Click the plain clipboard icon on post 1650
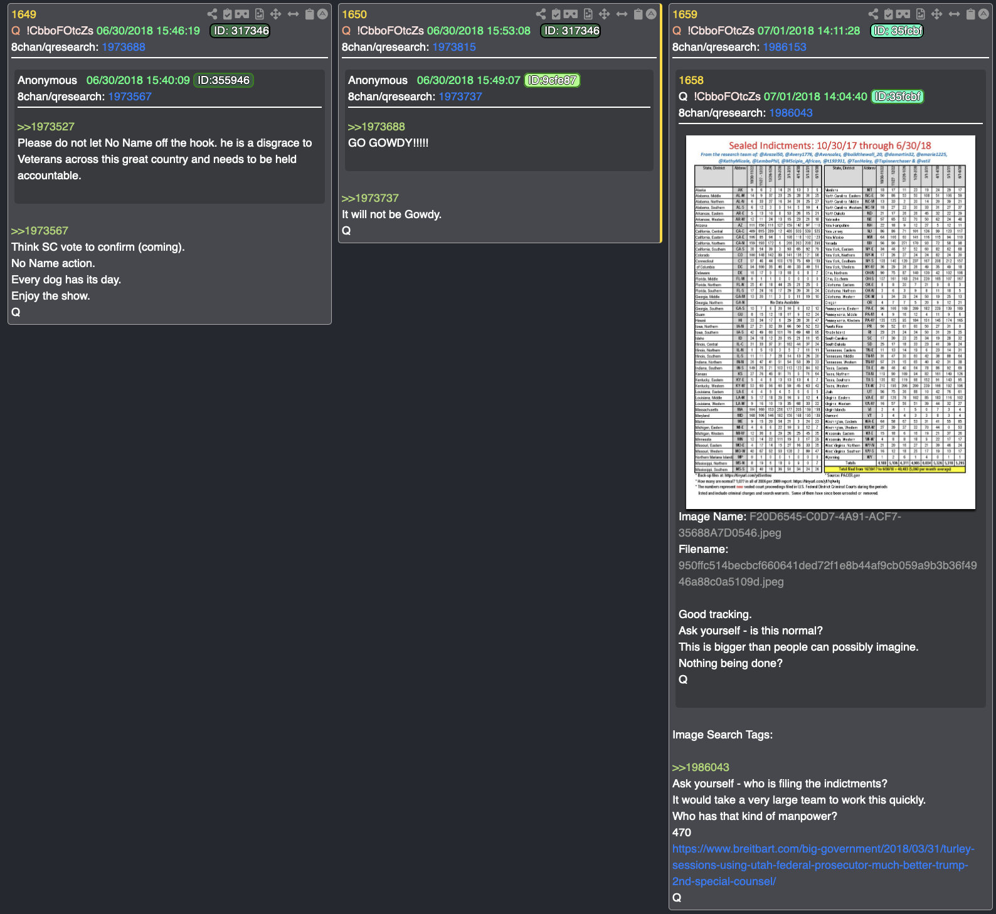Viewport: 996px width, 914px height. 638,14
